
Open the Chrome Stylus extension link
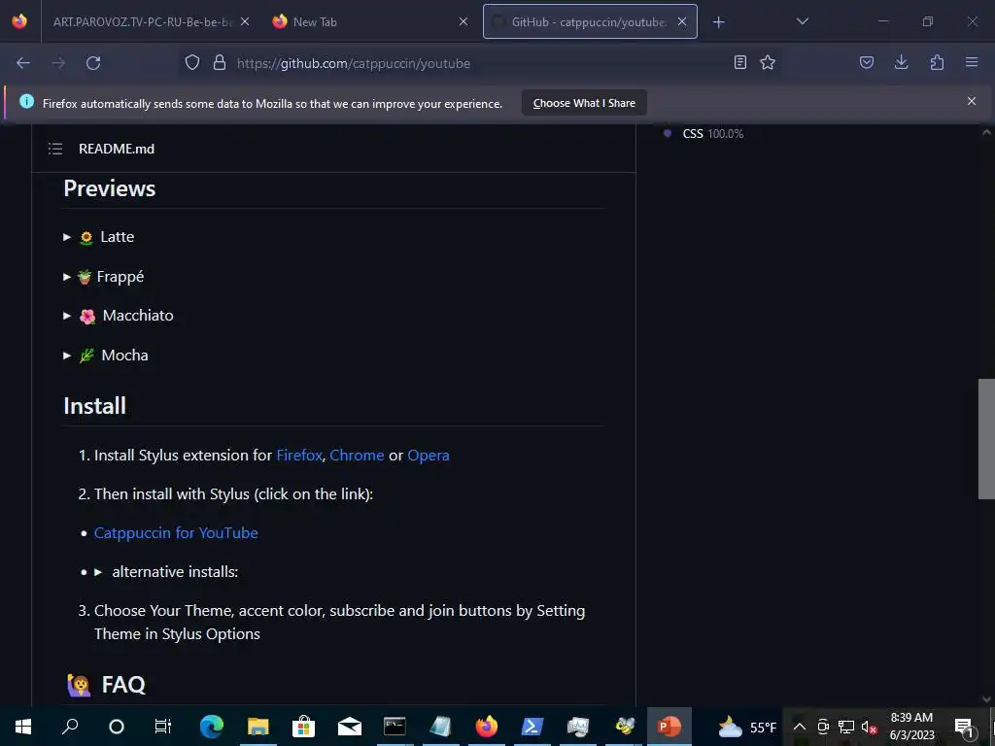tap(357, 455)
